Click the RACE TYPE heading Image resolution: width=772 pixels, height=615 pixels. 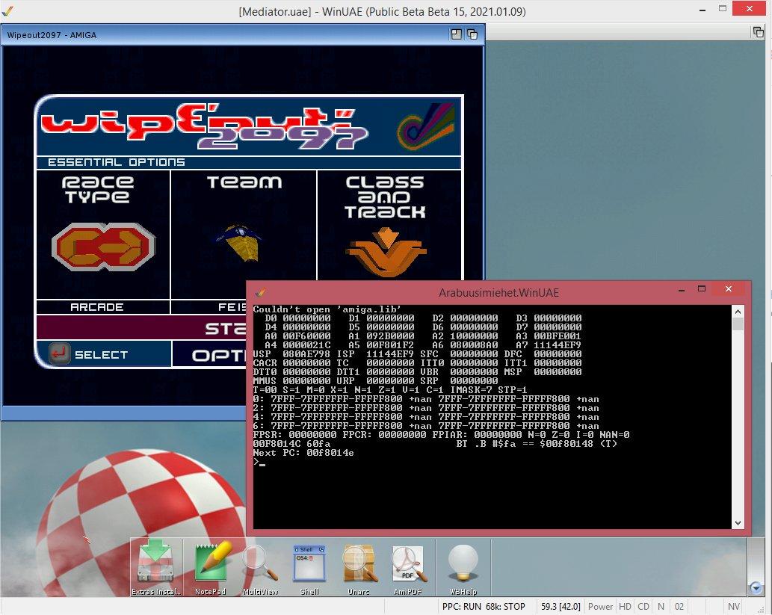97,190
